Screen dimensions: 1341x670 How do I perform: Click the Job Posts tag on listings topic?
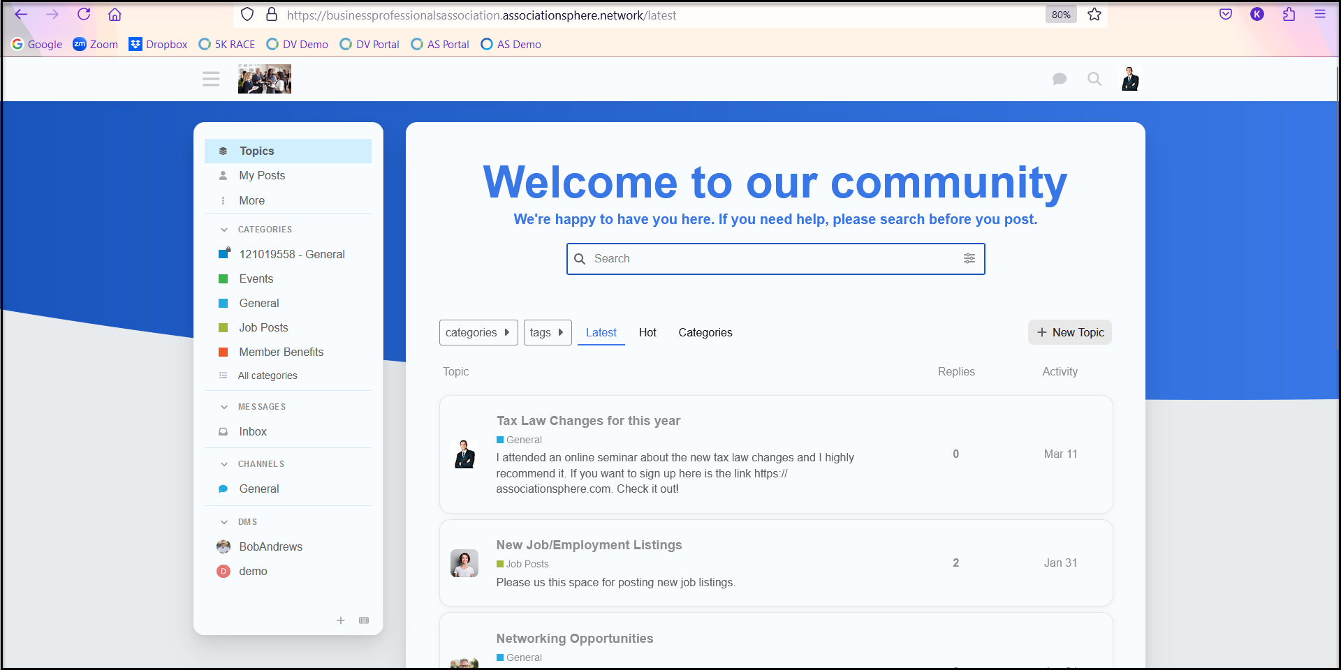coord(522,564)
